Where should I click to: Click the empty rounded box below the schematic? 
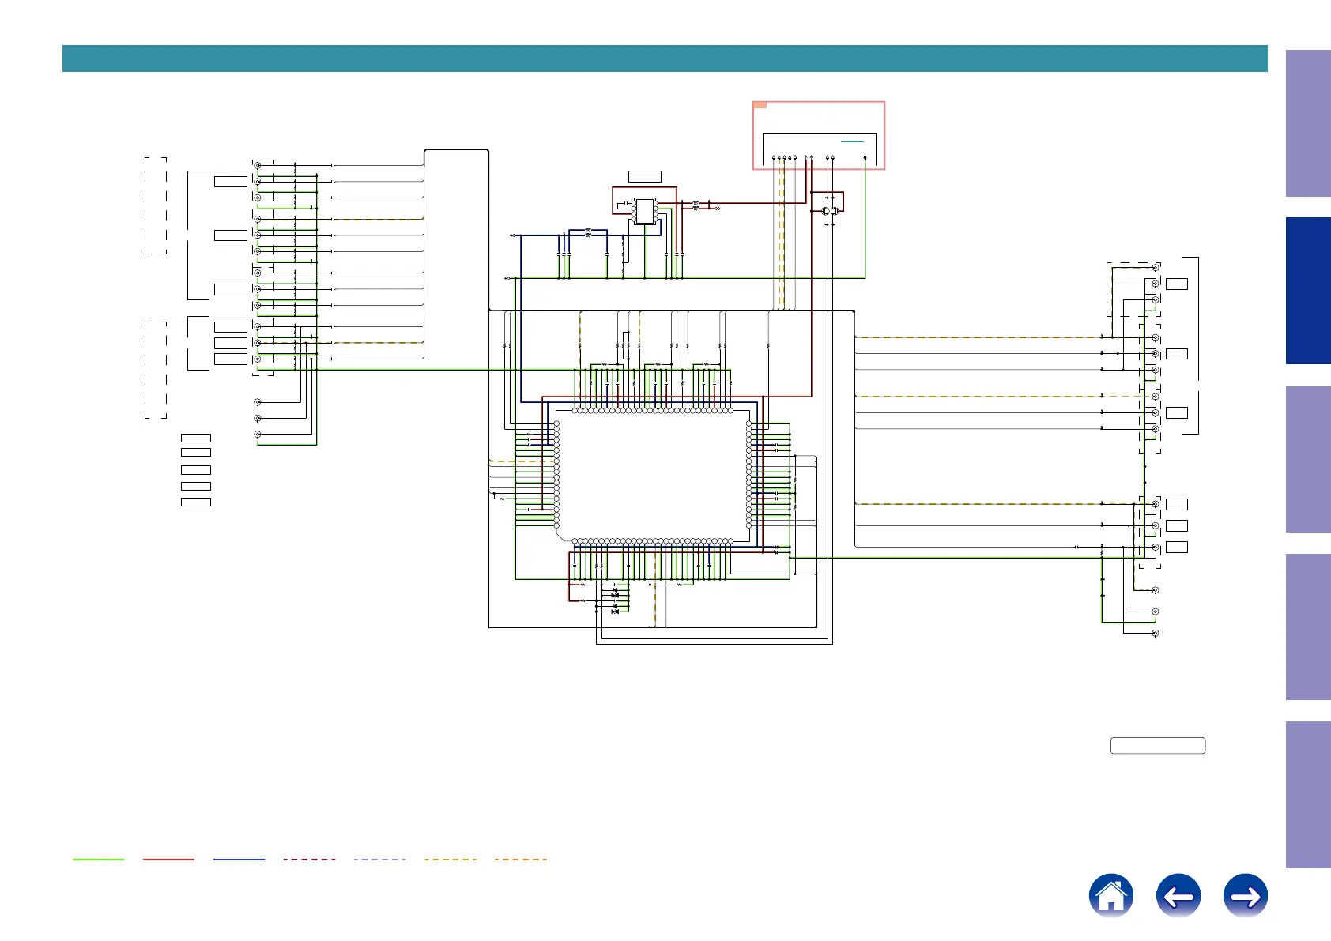click(x=1158, y=746)
